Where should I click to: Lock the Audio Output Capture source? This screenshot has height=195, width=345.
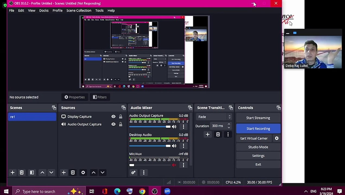point(121,124)
